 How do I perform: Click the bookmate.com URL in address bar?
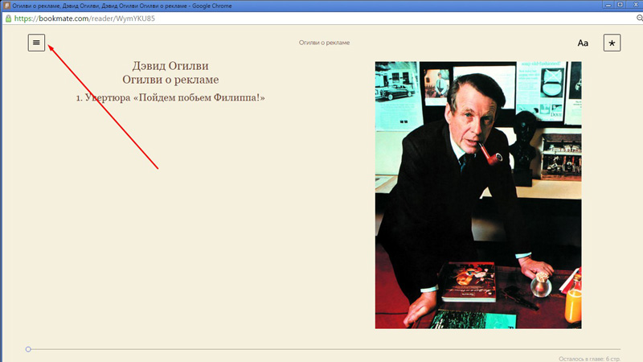tap(84, 19)
